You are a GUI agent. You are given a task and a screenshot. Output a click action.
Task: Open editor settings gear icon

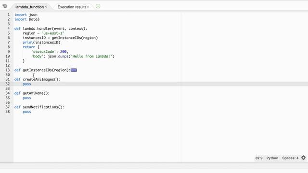click(x=304, y=158)
